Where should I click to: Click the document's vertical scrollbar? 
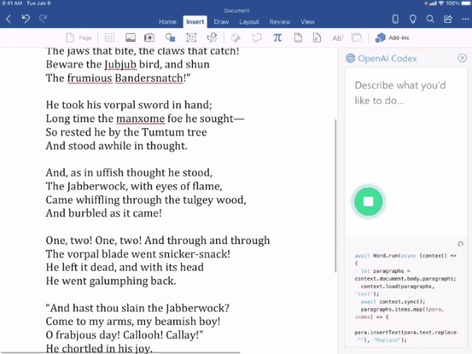pyautogui.click(x=336, y=196)
